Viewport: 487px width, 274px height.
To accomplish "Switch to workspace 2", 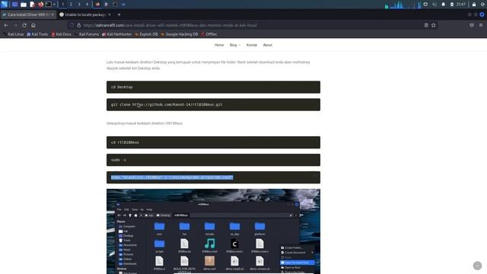I will [x=71, y=5].
